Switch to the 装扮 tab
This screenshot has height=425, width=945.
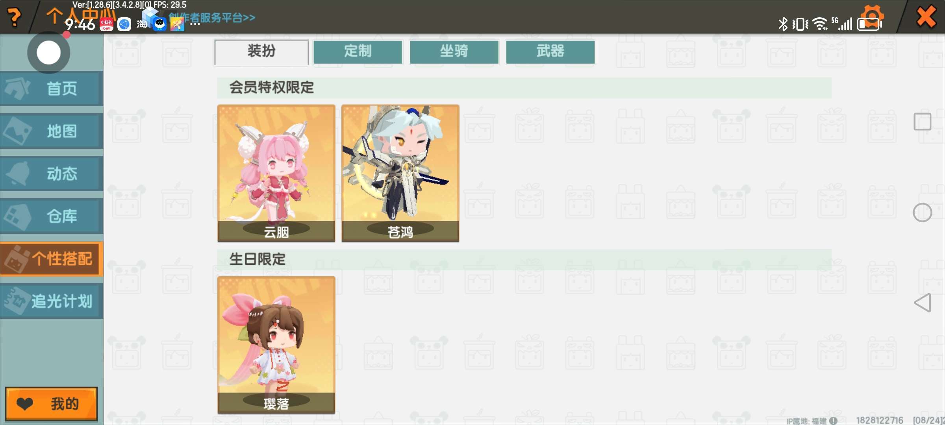[x=261, y=52]
